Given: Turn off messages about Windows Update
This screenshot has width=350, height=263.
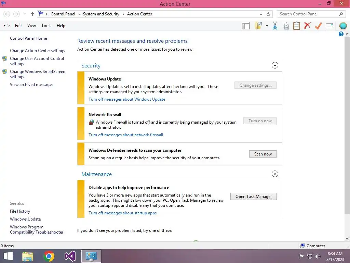Looking at the screenshot, I should [x=127, y=99].
